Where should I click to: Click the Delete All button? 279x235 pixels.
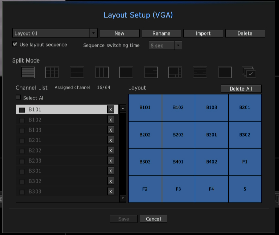[x=241, y=89]
